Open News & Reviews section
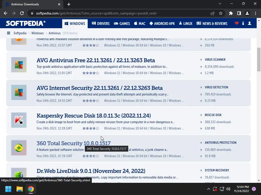 212,24
